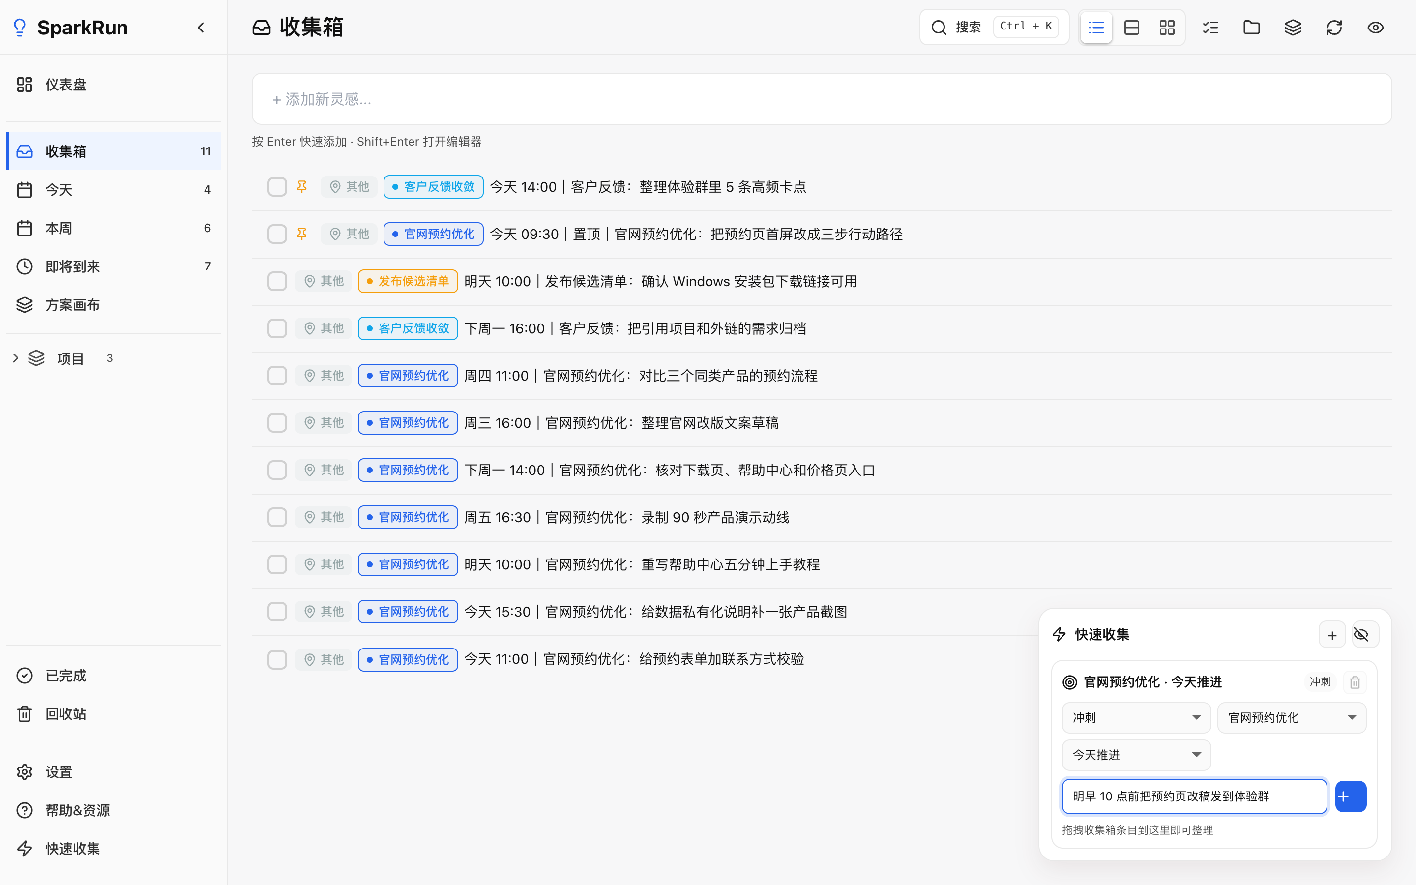Switch to grid view layout

(x=1167, y=28)
